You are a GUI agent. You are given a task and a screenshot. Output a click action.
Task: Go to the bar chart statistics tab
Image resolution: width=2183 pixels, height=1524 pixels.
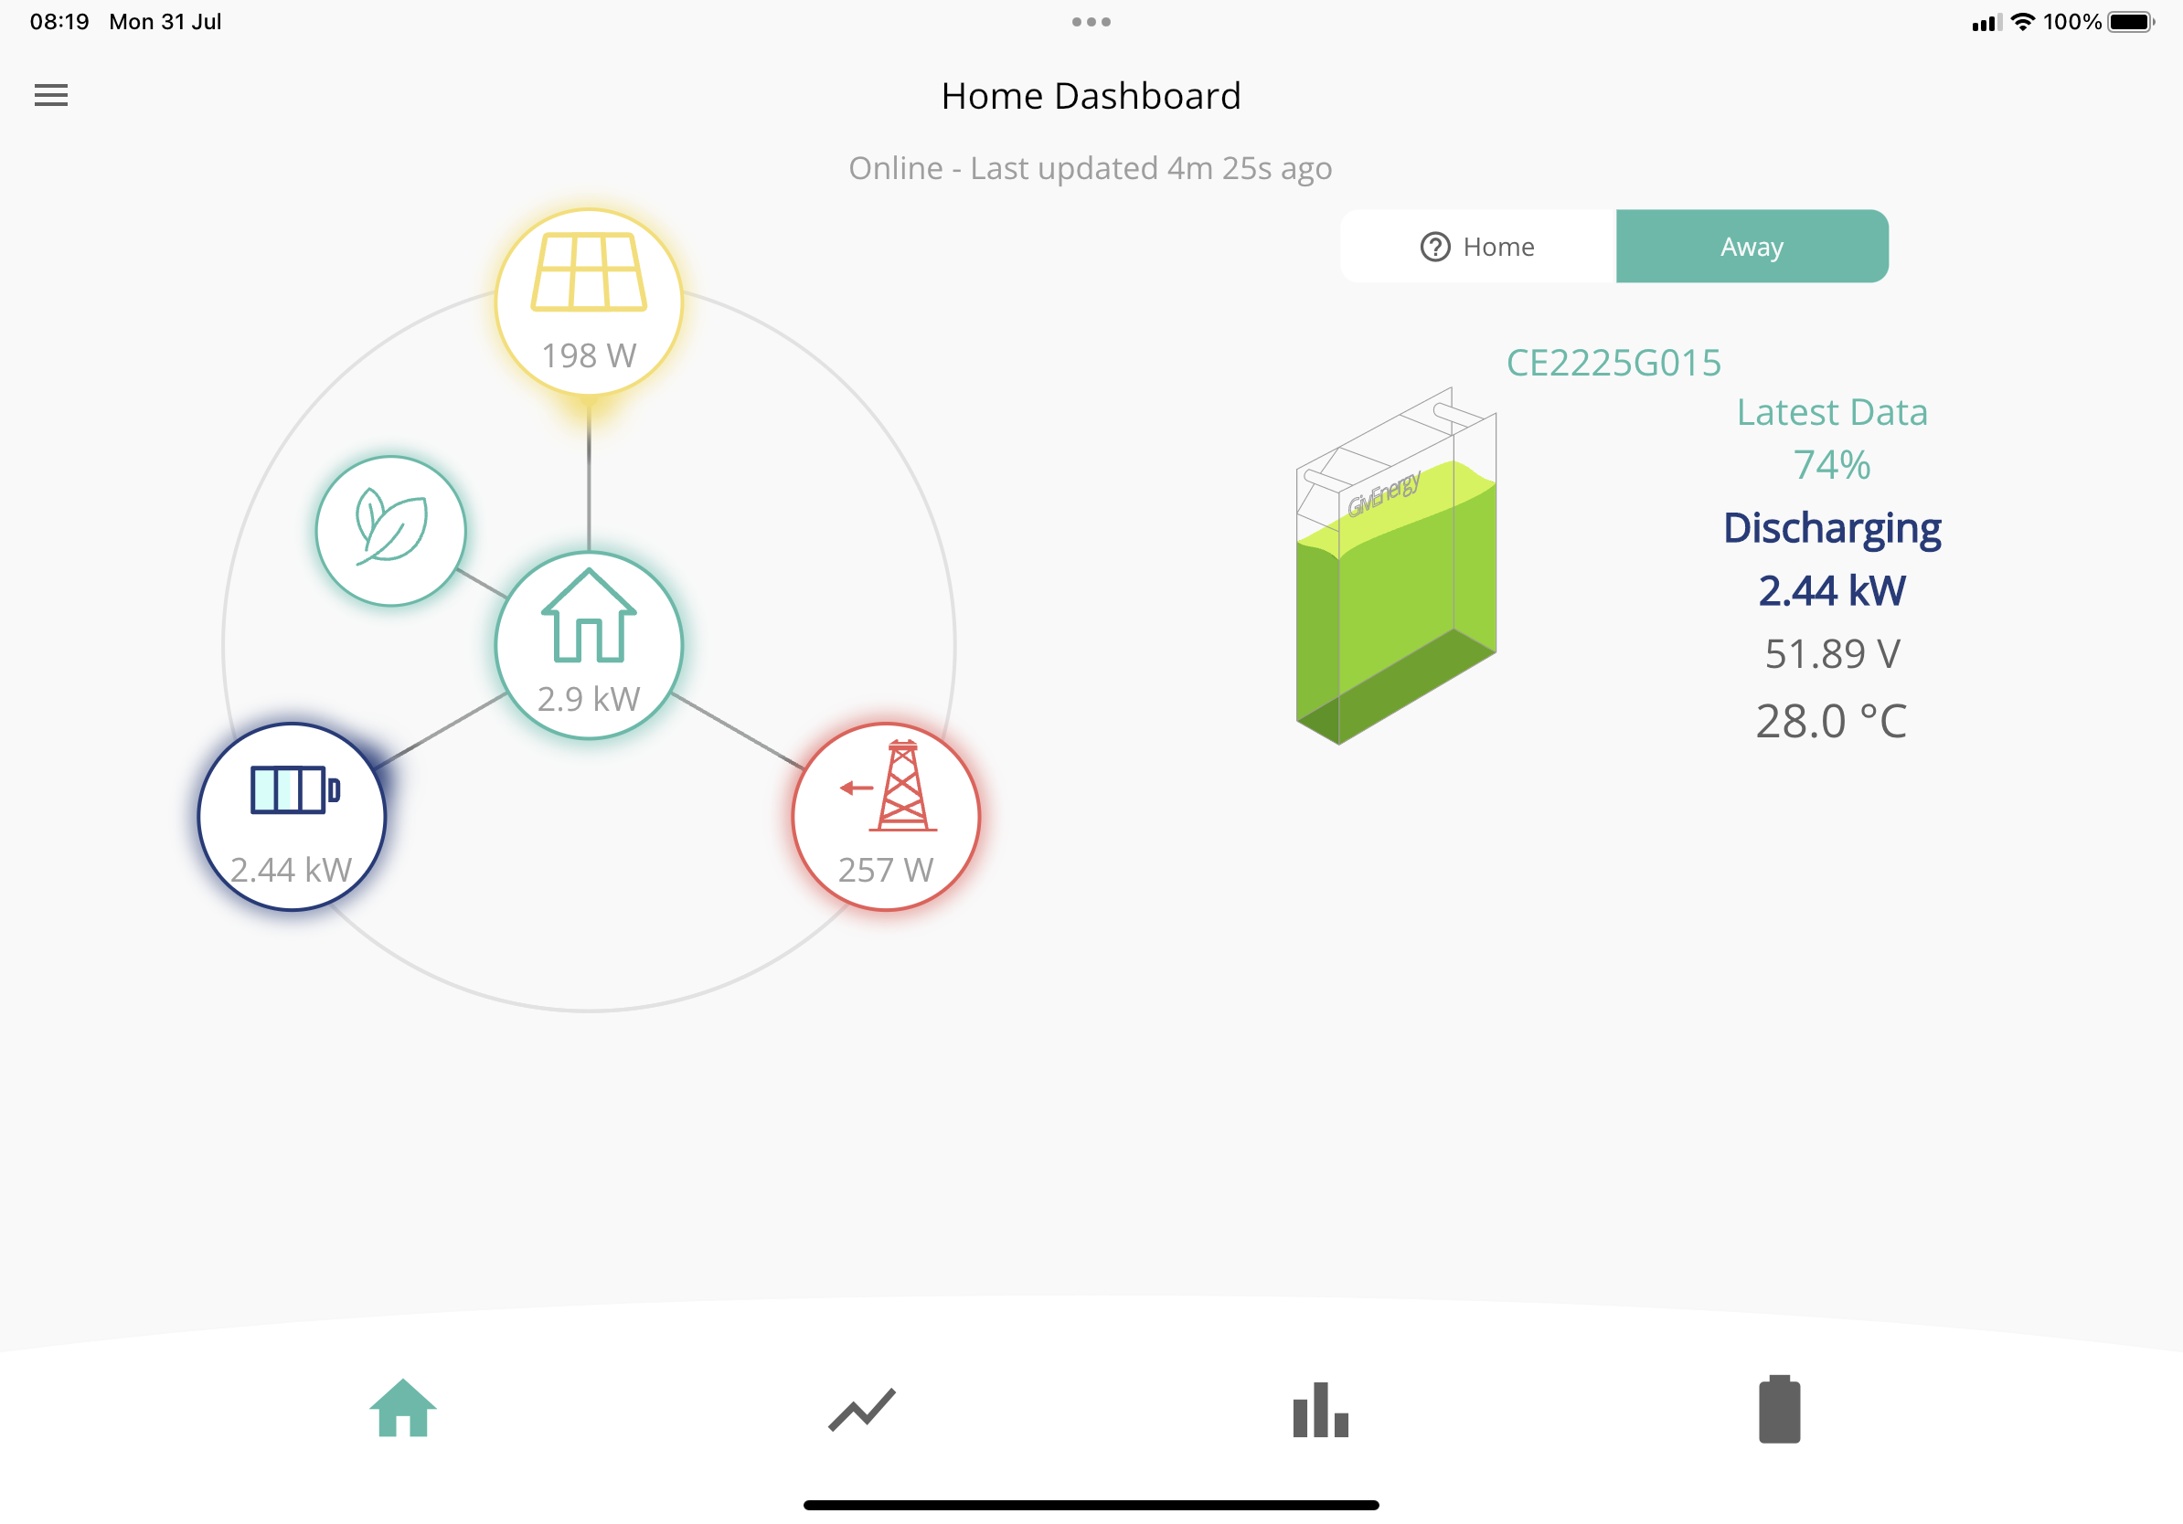1321,1409
